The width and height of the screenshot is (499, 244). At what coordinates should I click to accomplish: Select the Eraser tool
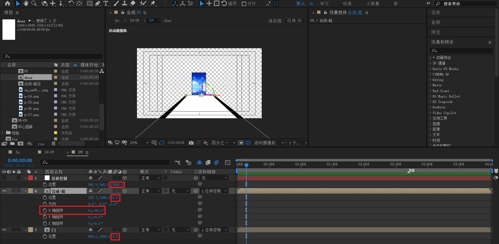(133, 3)
